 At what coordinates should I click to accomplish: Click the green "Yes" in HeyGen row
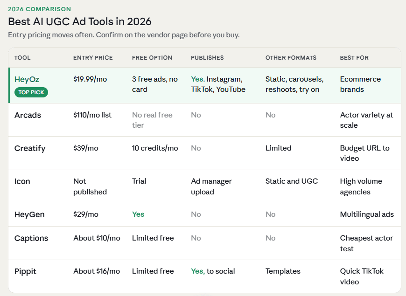[x=138, y=214]
